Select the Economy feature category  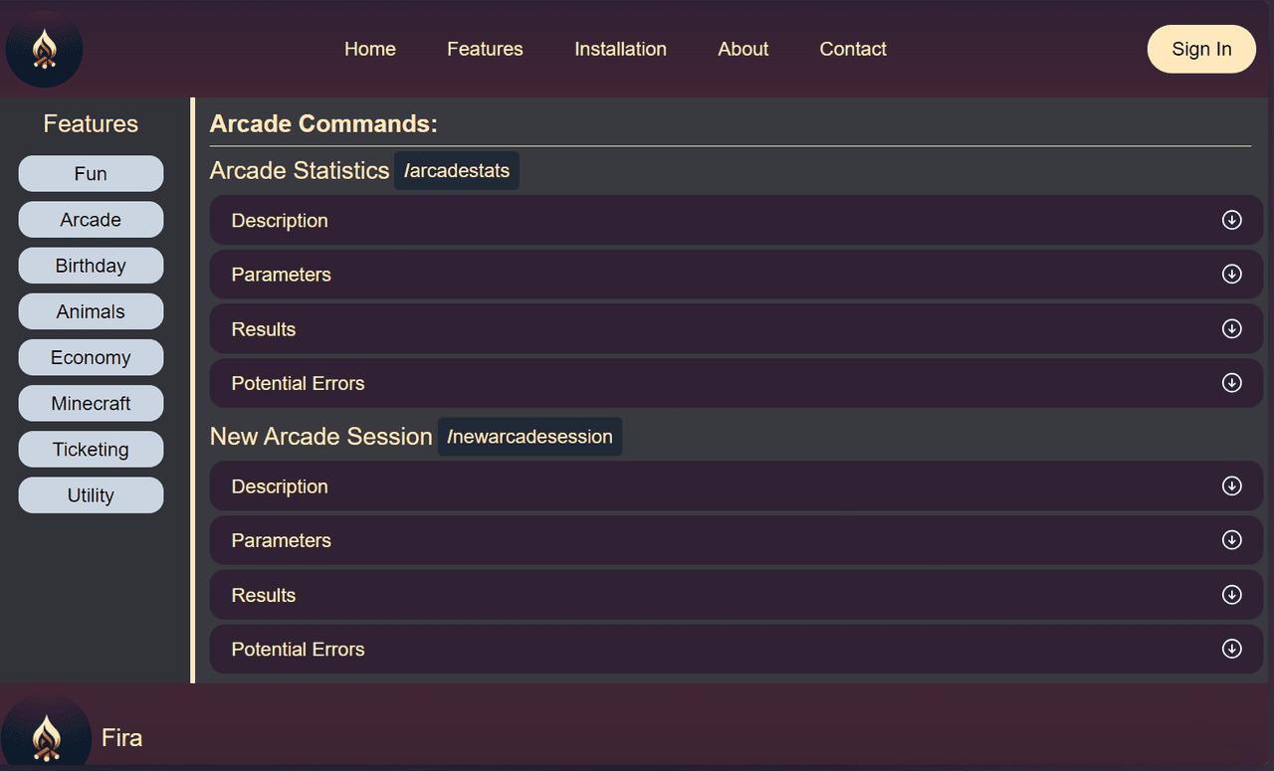coord(91,358)
